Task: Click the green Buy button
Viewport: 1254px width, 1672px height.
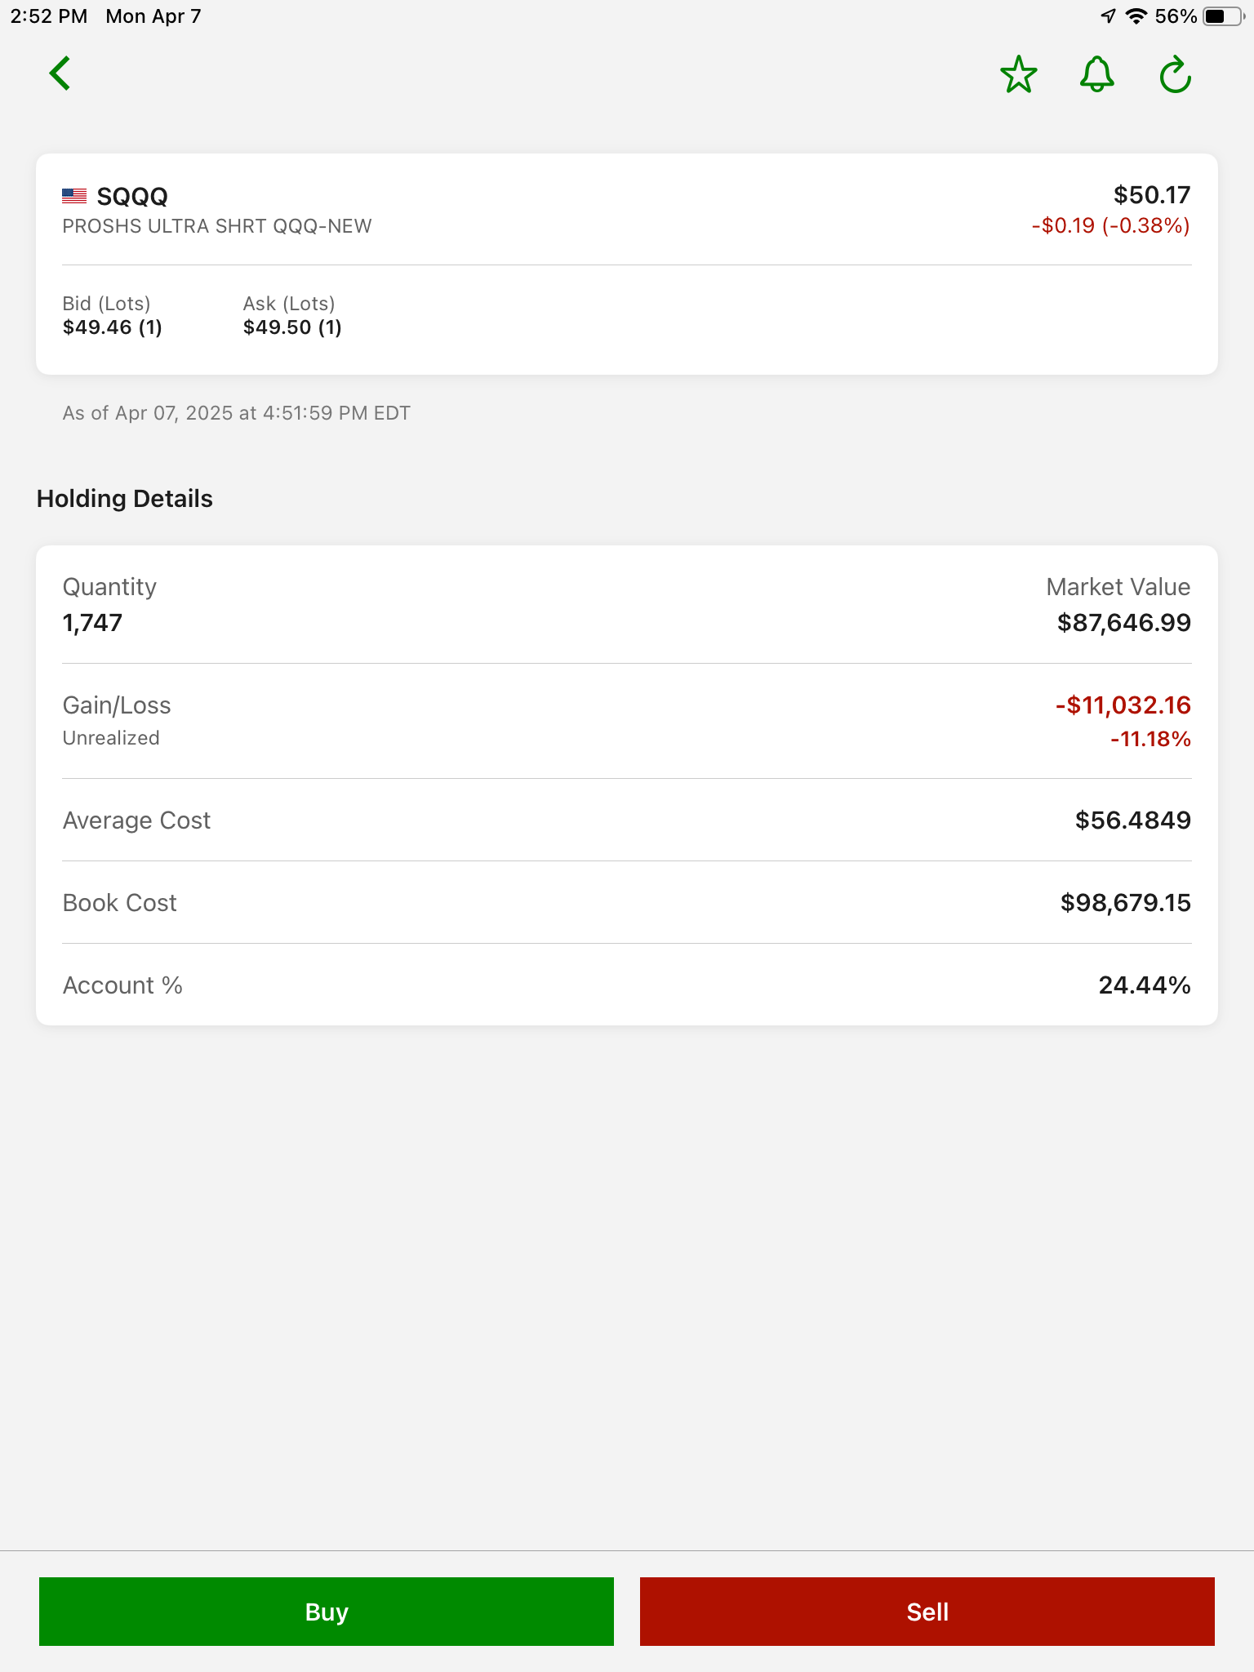Action: (x=327, y=1612)
